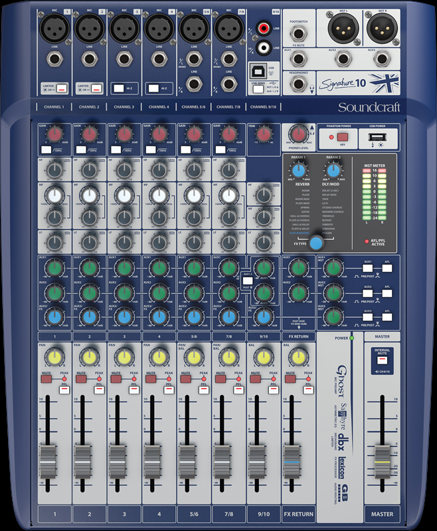Click the channel 4 LF EQ knob
437x531 pixels.
tap(159, 243)
